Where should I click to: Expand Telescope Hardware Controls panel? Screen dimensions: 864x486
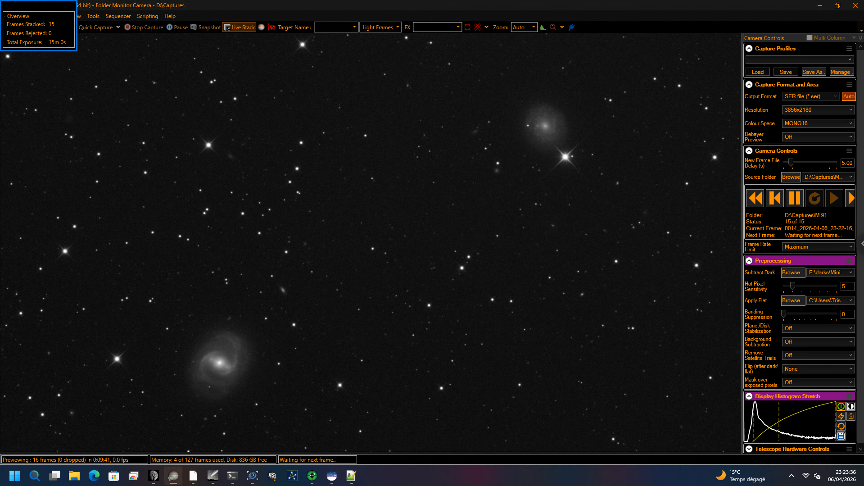click(x=749, y=449)
